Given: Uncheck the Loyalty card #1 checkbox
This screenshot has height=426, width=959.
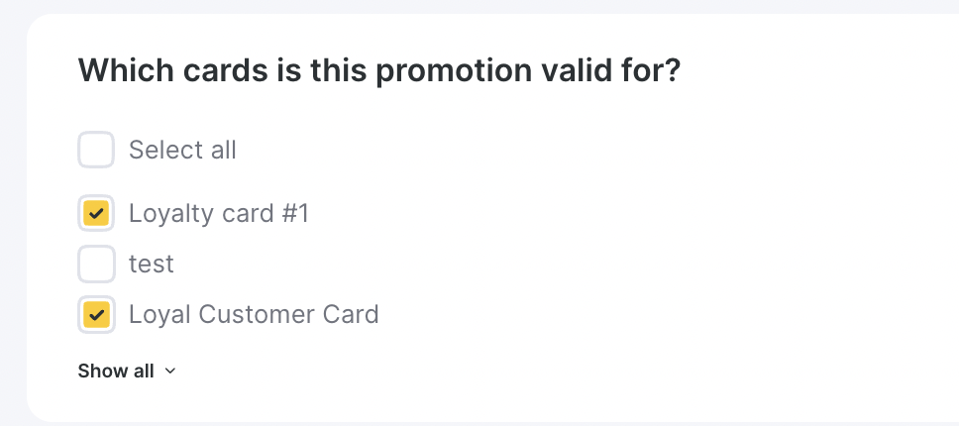Looking at the screenshot, I should tap(96, 213).
